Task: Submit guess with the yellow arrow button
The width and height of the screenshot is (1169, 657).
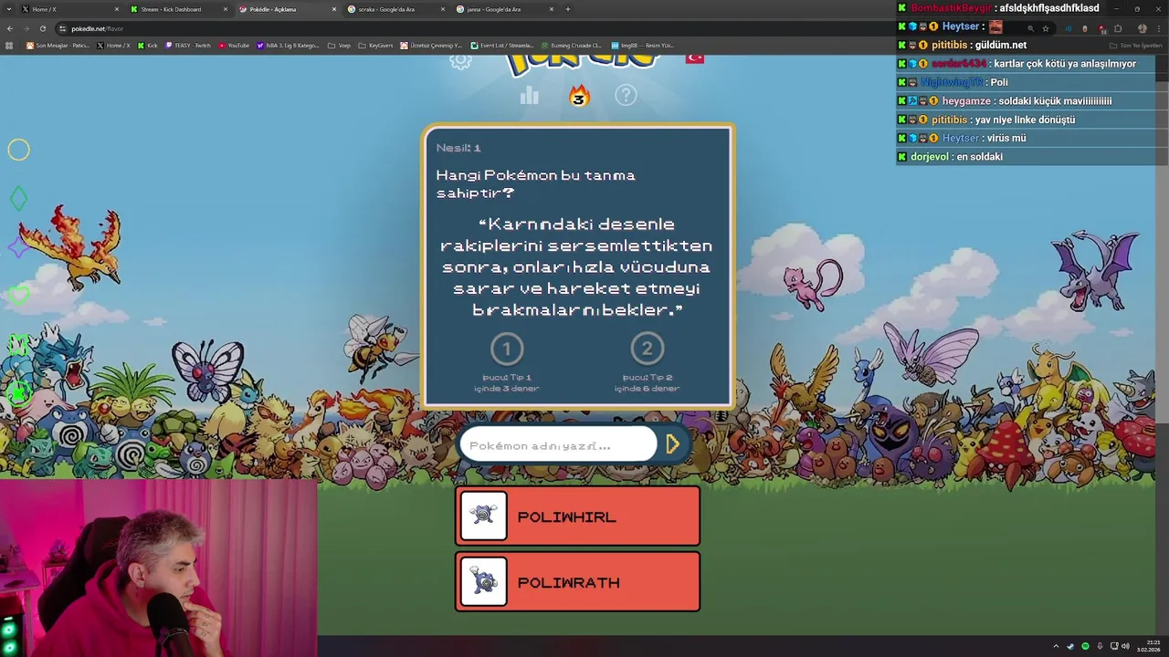Action: coord(673,444)
